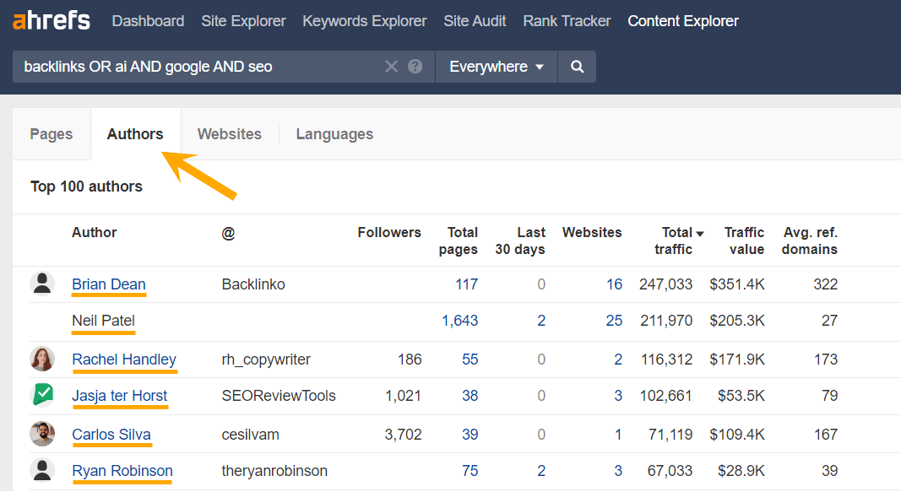Click Brian Dean's avatar icon
The height and width of the screenshot is (492, 901).
[42, 283]
